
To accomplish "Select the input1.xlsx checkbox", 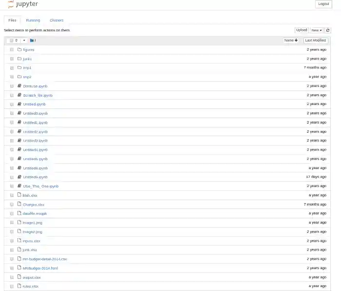I will [x=12, y=241].
